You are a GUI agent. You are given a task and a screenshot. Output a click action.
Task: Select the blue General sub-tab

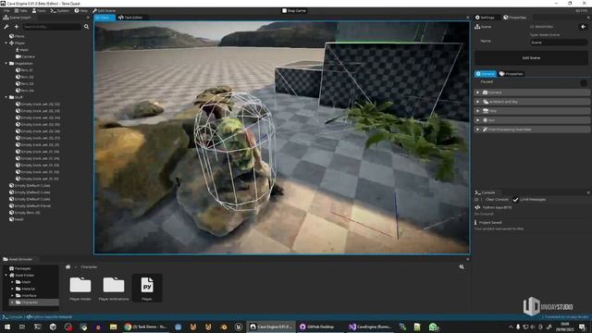[x=485, y=74]
